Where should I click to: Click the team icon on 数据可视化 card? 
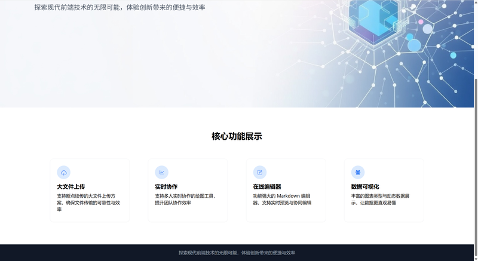(358, 173)
